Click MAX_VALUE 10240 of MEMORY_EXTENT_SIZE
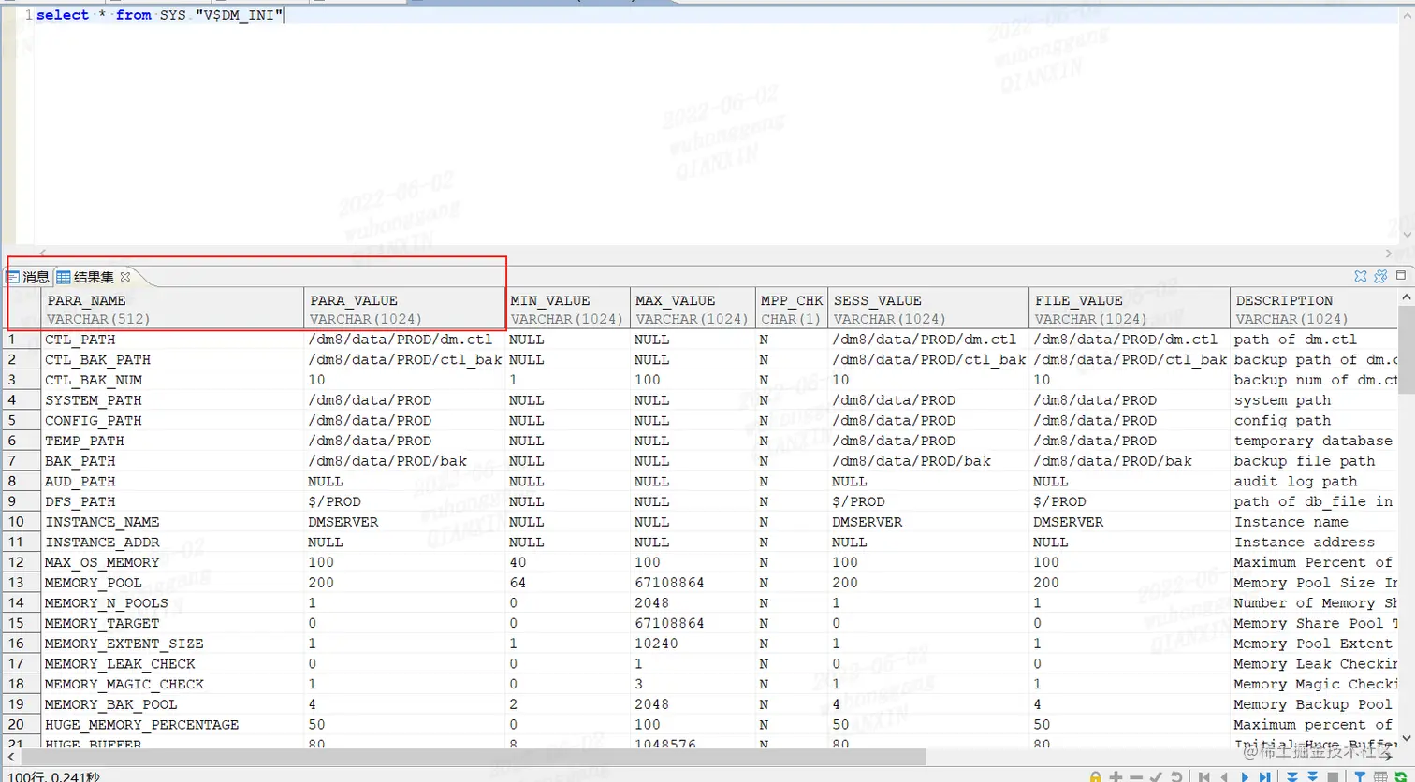Viewport: 1415px width, 782px height. pos(693,644)
